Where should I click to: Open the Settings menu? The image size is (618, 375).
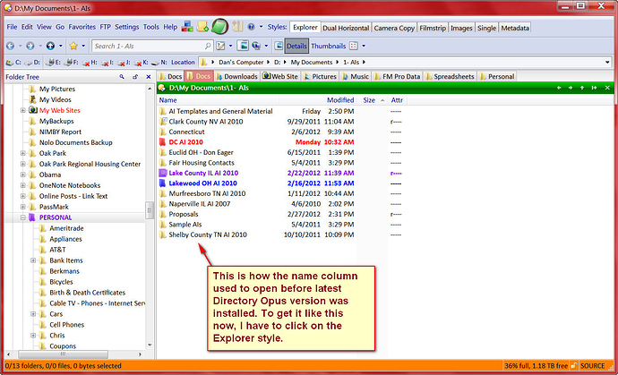(127, 27)
